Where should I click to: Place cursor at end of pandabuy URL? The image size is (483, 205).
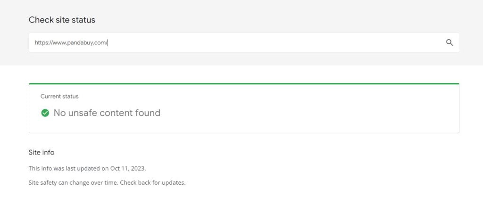108,42
